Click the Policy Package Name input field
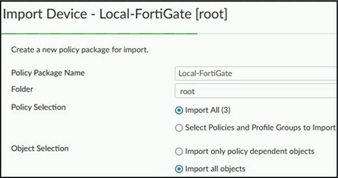 [x=256, y=74]
